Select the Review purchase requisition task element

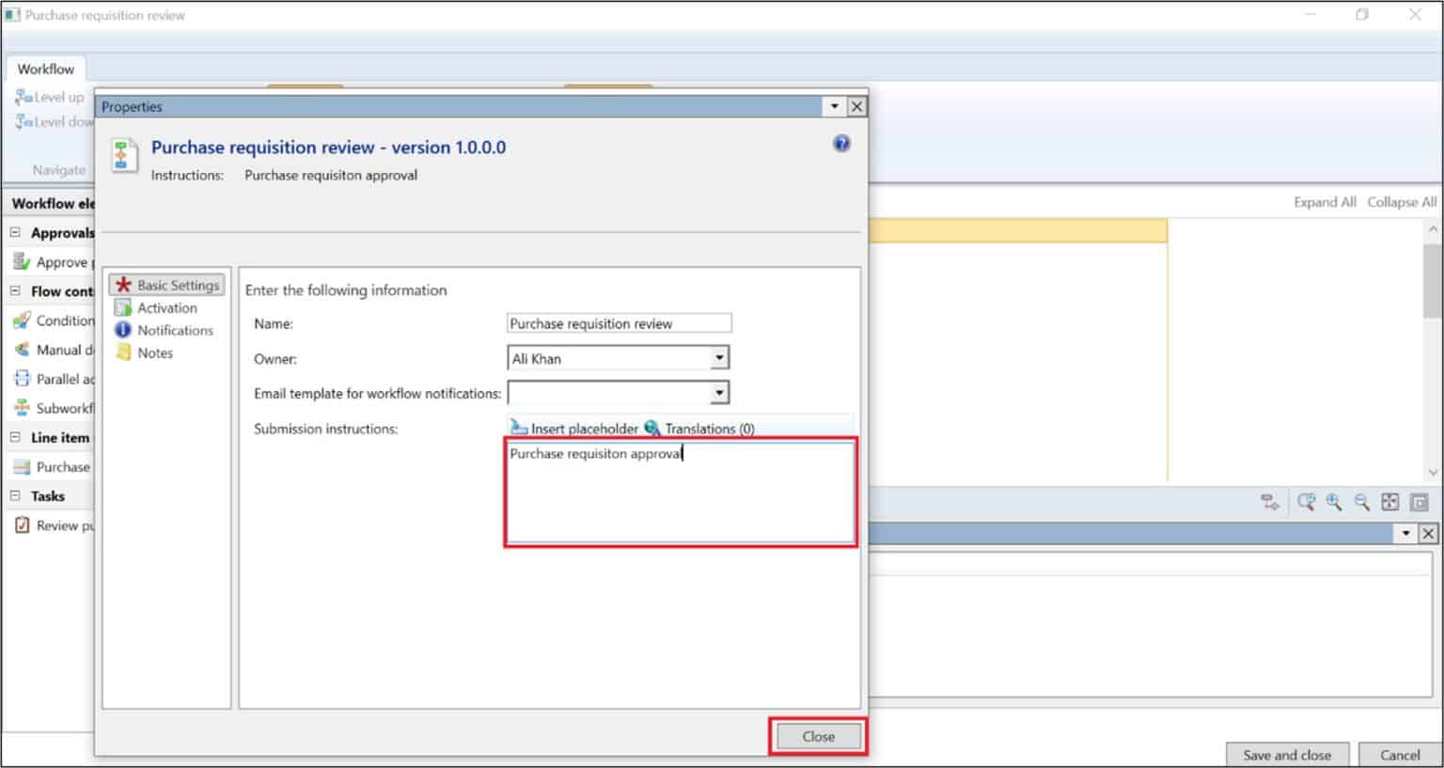[x=56, y=525]
